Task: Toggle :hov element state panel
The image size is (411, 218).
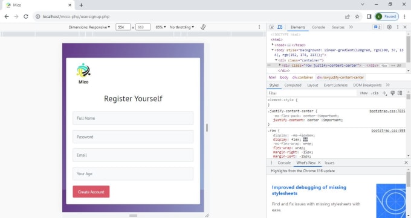Action: pyautogui.click(x=364, y=93)
